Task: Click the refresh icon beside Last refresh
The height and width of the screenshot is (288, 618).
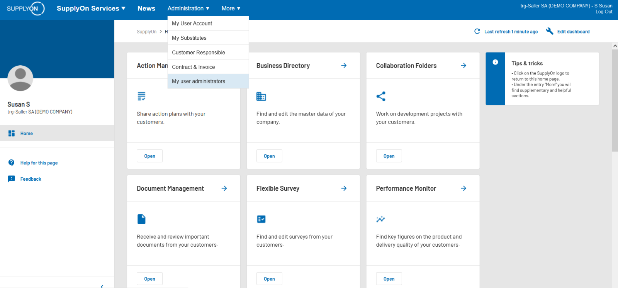Action: tap(477, 31)
